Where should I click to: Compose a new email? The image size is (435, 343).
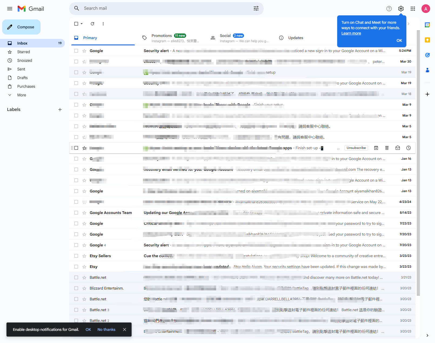[x=21, y=27]
